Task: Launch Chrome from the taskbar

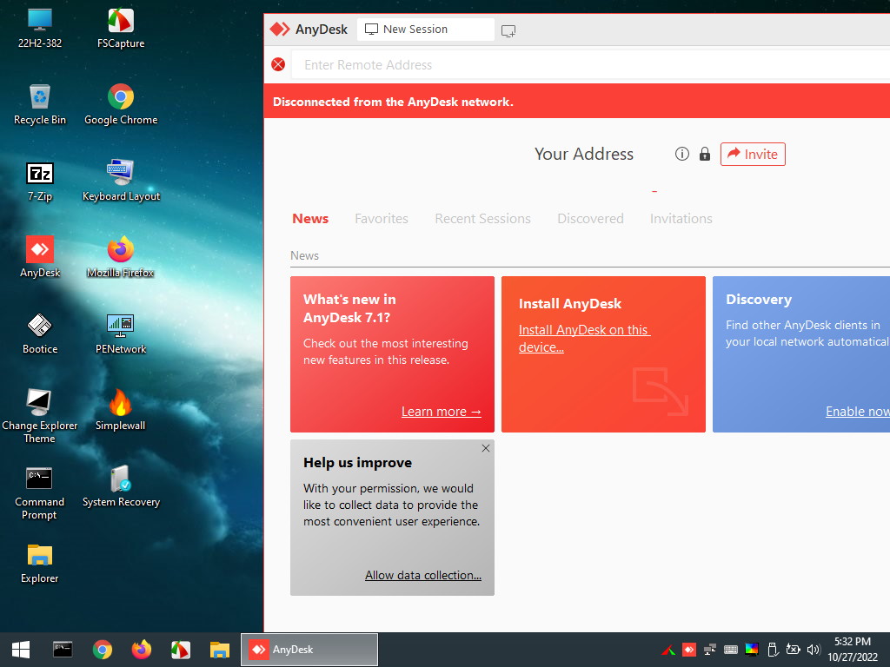Action: click(x=103, y=650)
